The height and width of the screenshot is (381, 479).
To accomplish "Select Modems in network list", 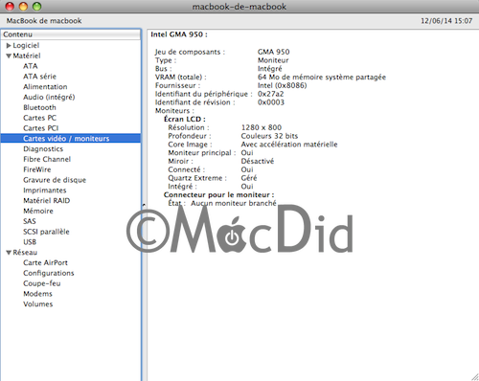I will click(37, 294).
